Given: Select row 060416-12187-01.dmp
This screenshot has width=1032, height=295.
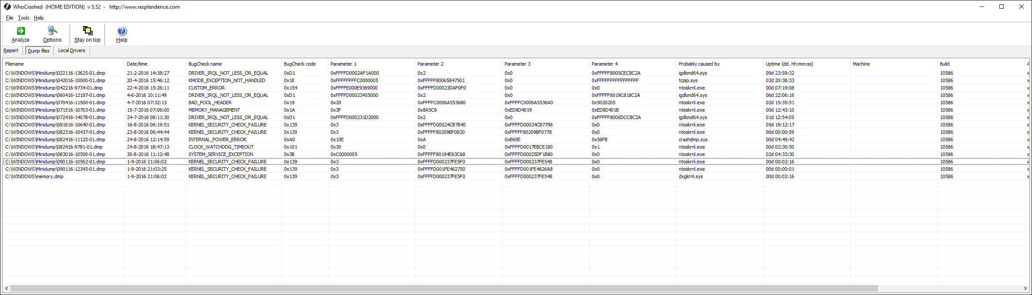Looking at the screenshot, I should point(516,95).
